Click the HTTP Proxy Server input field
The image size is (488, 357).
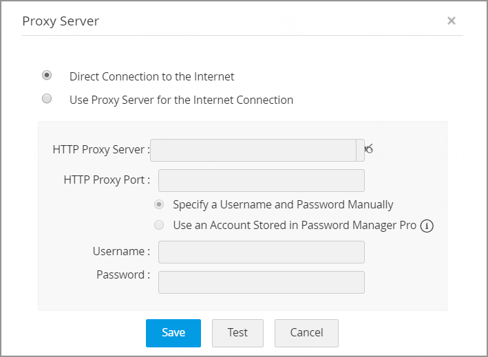click(x=253, y=150)
